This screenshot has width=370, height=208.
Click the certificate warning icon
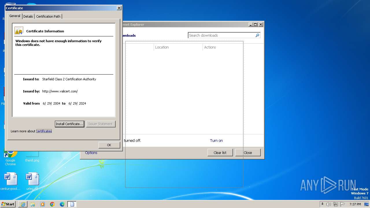click(x=19, y=31)
